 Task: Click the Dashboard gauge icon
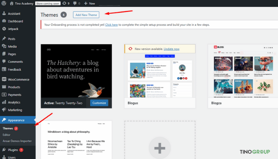pos(4,21)
